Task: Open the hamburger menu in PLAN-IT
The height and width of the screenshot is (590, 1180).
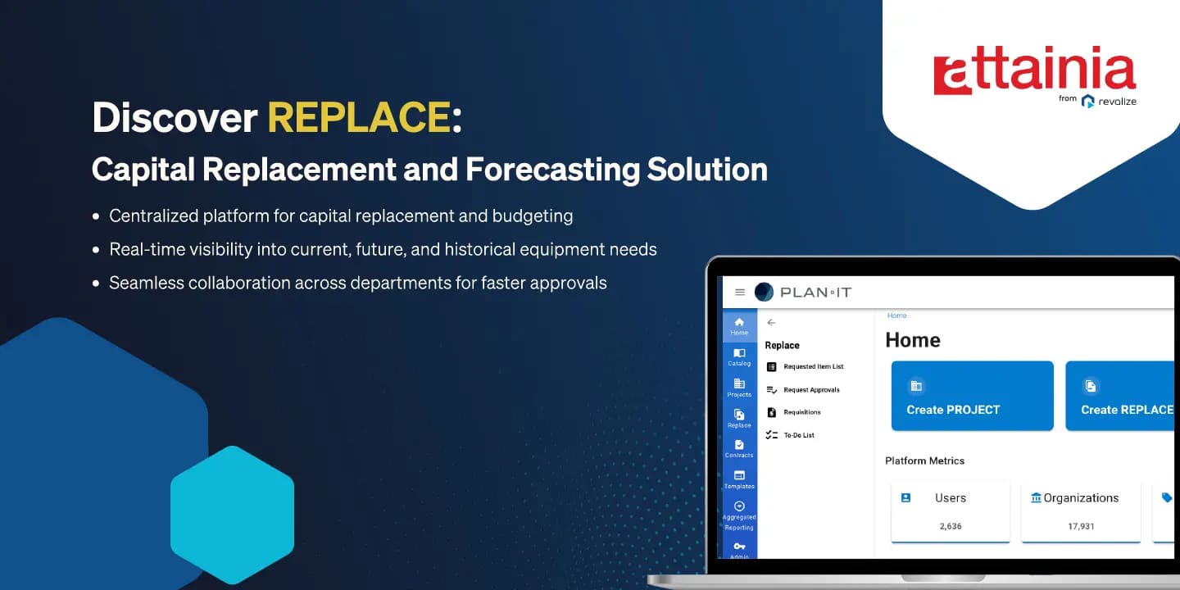Action: (x=739, y=292)
